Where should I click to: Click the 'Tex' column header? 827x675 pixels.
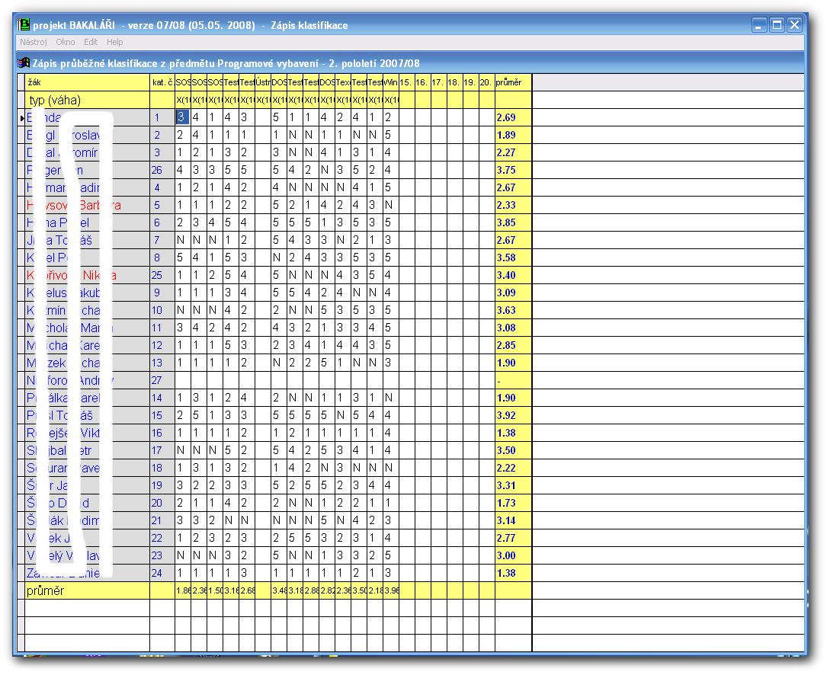[343, 82]
